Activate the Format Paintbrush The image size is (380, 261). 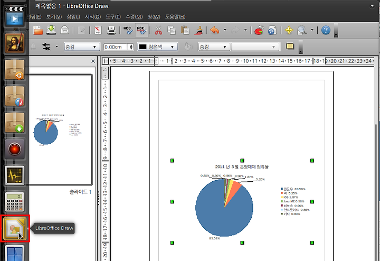199,30
